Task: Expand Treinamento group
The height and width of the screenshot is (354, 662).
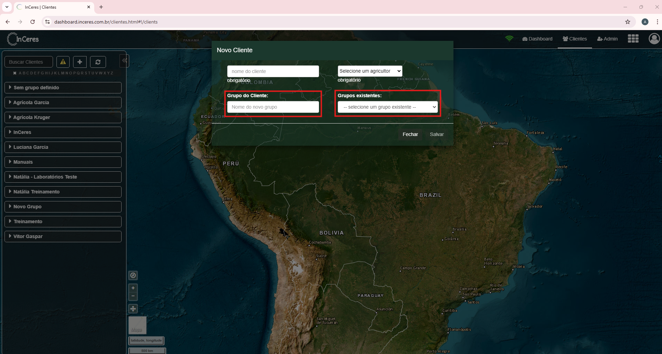Action: click(x=63, y=221)
